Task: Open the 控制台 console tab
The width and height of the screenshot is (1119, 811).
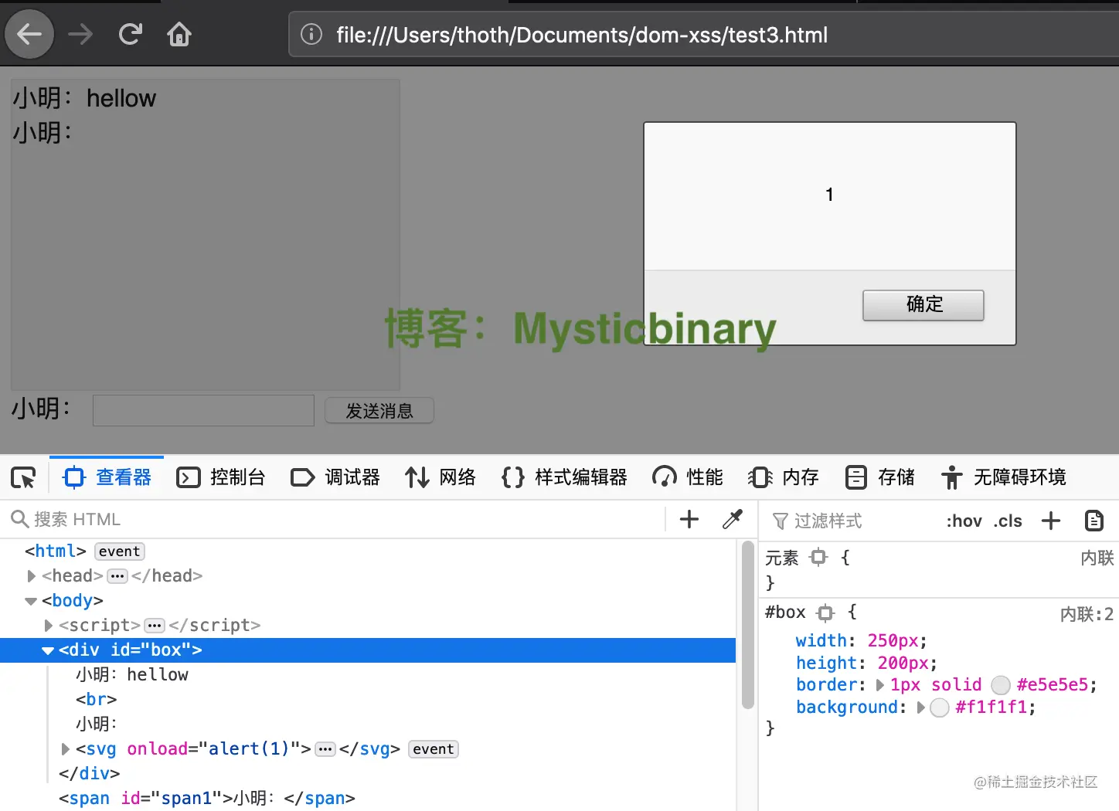Action: point(221,477)
